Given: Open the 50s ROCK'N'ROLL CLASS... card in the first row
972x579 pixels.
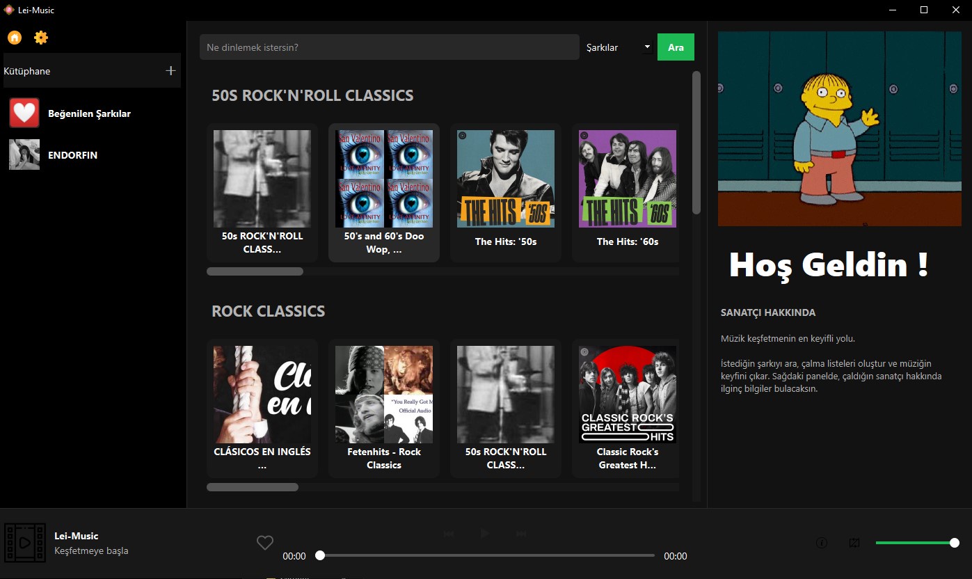Looking at the screenshot, I should 262,193.
